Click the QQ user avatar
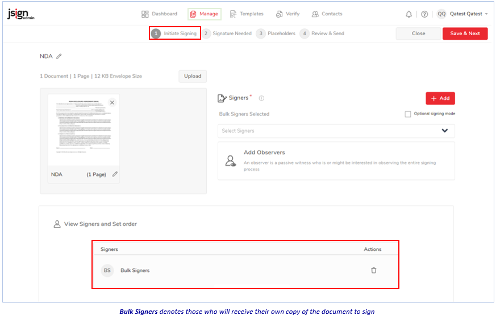 pyautogui.click(x=441, y=14)
